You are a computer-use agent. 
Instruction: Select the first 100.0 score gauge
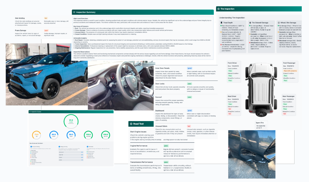click(88, 135)
